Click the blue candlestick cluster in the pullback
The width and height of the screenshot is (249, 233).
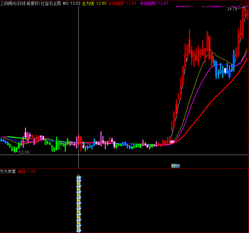pos(222,70)
